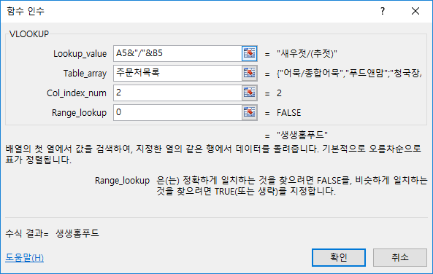The width and height of the screenshot is (433, 274).
Task: Click the Range_lookup field label beside input
Action: coord(79,113)
